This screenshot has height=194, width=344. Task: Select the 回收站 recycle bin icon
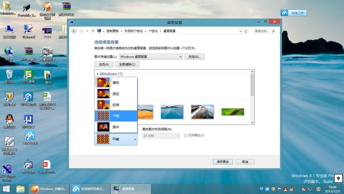[x=9, y=77]
